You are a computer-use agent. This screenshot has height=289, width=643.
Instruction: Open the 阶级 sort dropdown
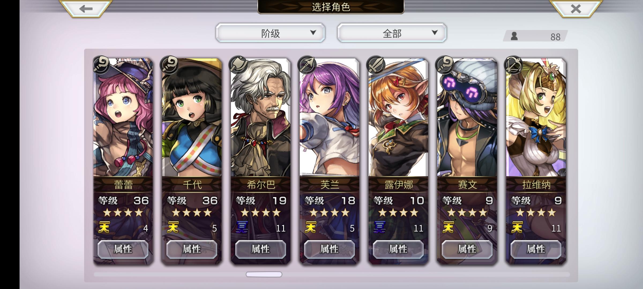point(270,33)
